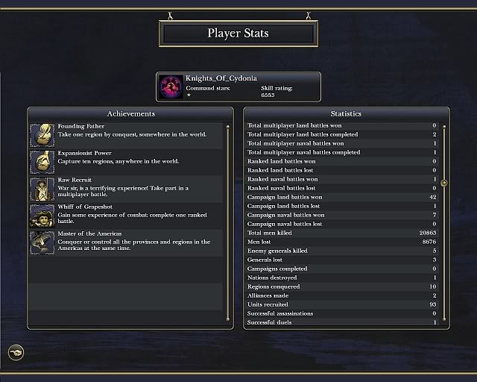Click the Knights_Of_Cydonia player avatar
The height and width of the screenshot is (382, 477).
pos(171,87)
